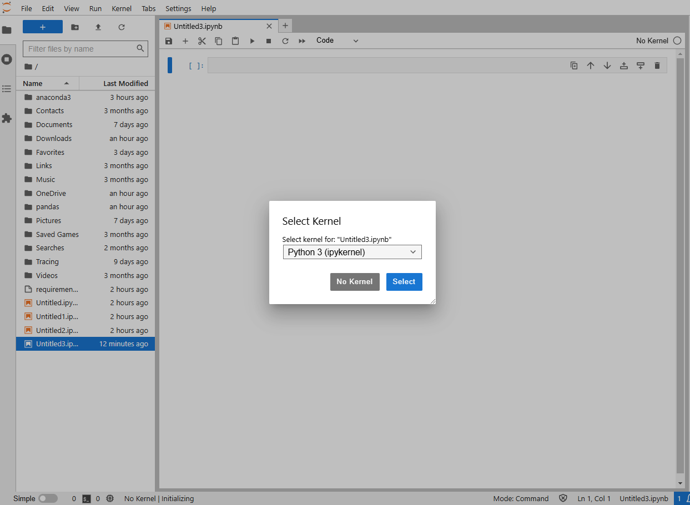The width and height of the screenshot is (690, 505).
Task: Open the kernel selection dropdown in dialog
Action: tap(352, 252)
